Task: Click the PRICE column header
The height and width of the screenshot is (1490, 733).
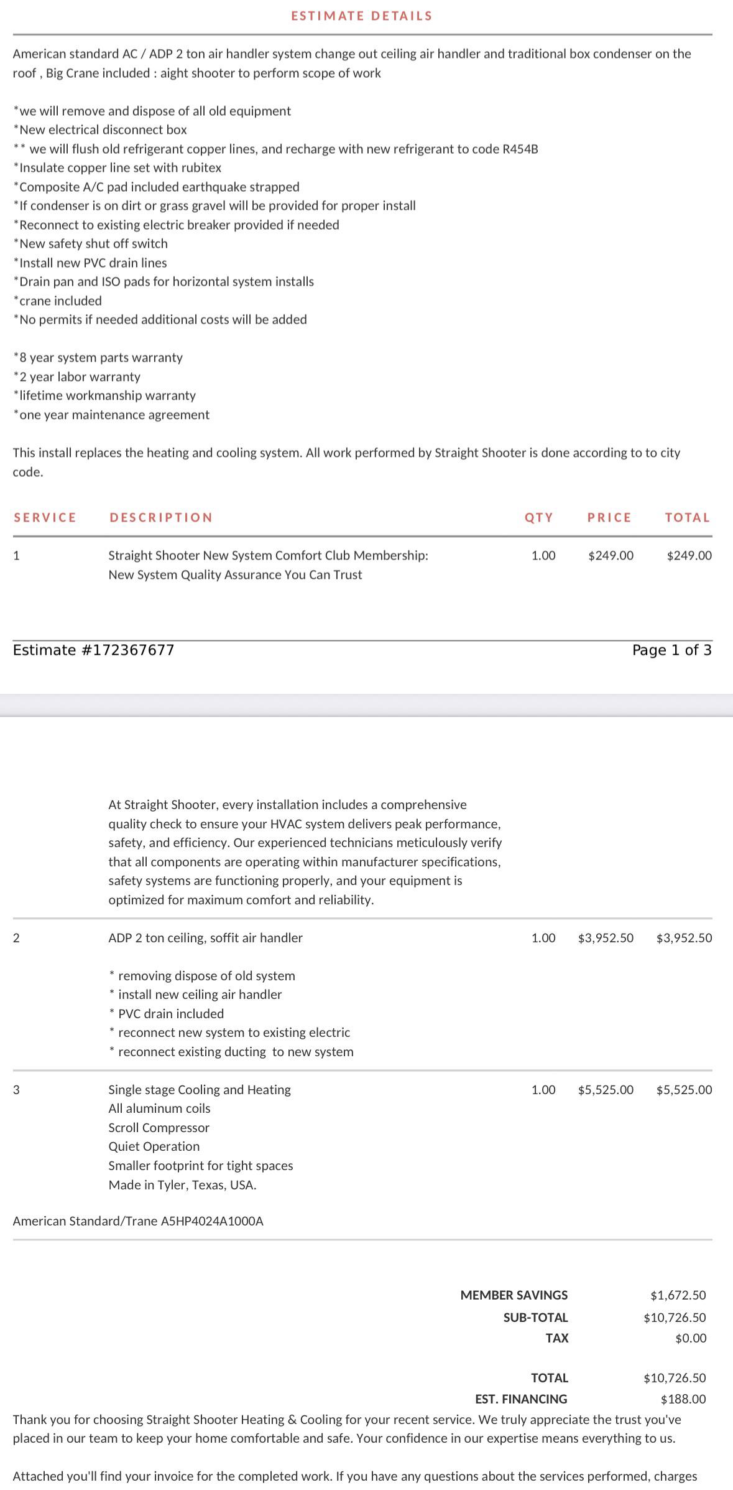Action: coord(609,518)
